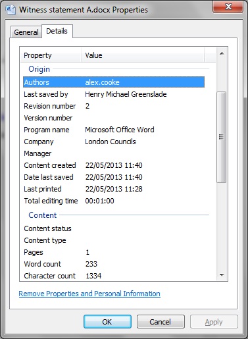The image size is (248, 339).
Task: Click the 00:01:00 editing time value
Action: (x=99, y=201)
